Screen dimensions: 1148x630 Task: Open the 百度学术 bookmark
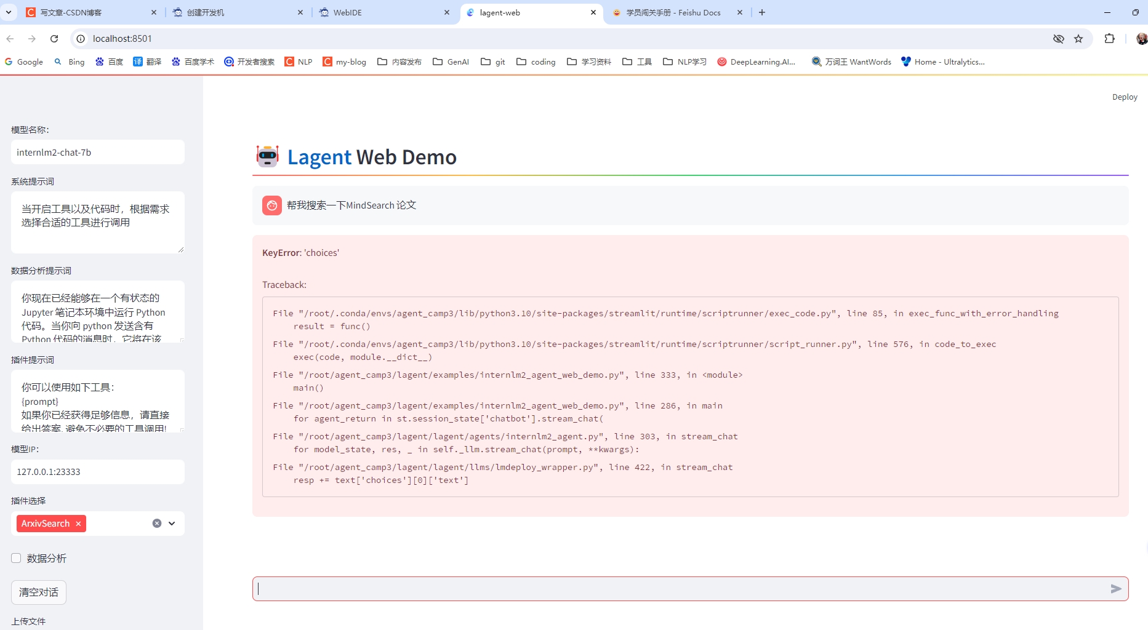point(193,62)
